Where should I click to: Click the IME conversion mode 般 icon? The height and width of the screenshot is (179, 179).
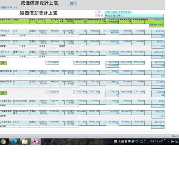coord(123,141)
